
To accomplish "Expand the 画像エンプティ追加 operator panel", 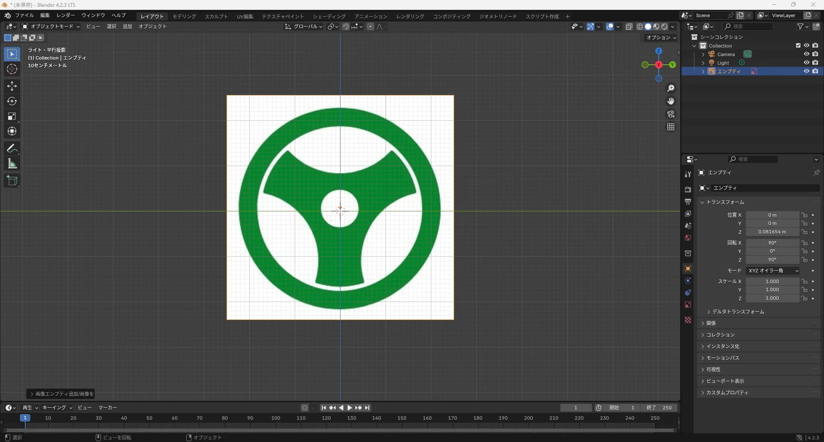I will coord(61,394).
